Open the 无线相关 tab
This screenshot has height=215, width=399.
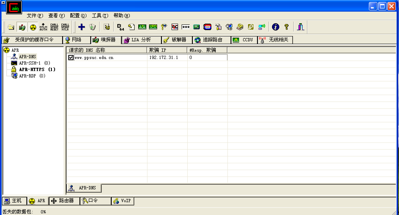(275, 40)
